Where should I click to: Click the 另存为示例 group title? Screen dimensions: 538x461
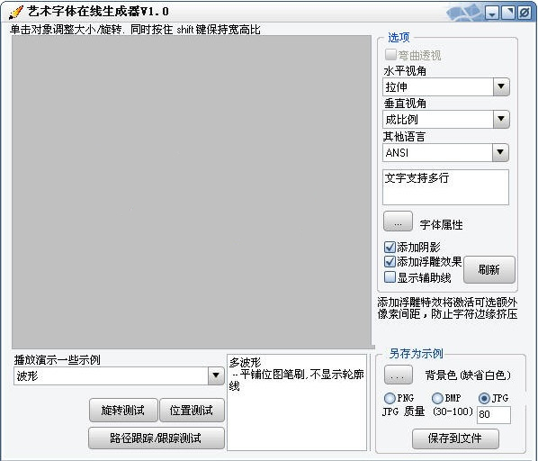pyautogui.click(x=417, y=354)
